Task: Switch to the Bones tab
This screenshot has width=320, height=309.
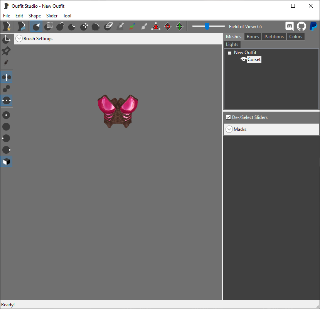Action: click(253, 37)
